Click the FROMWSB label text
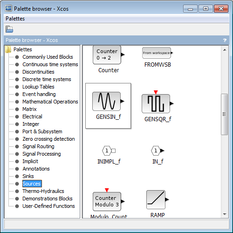The height and width of the screenshot is (233, 233). (x=158, y=65)
